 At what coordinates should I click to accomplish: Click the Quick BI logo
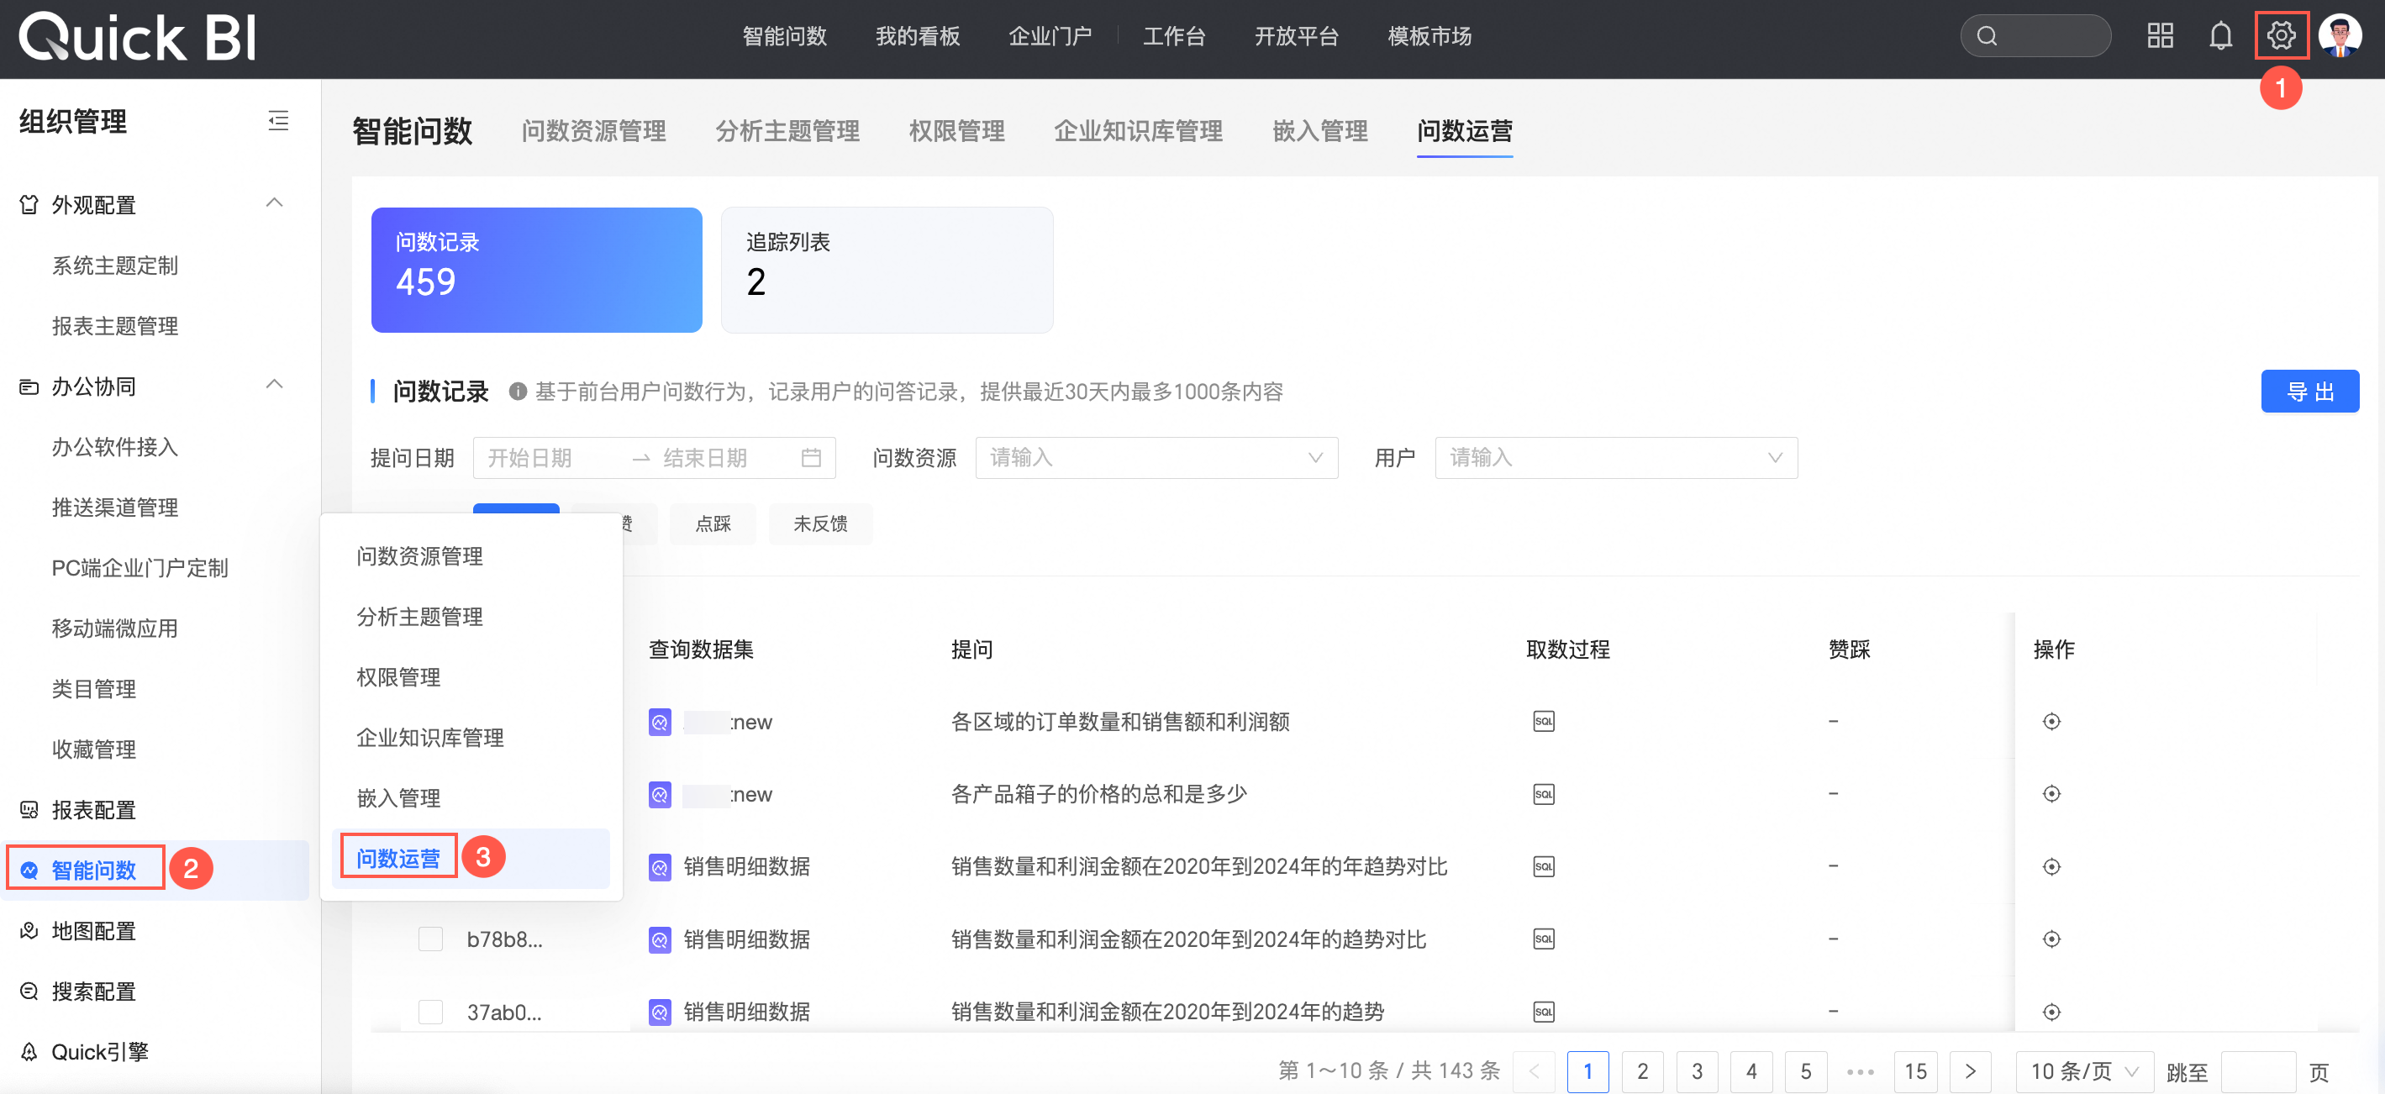138,37
